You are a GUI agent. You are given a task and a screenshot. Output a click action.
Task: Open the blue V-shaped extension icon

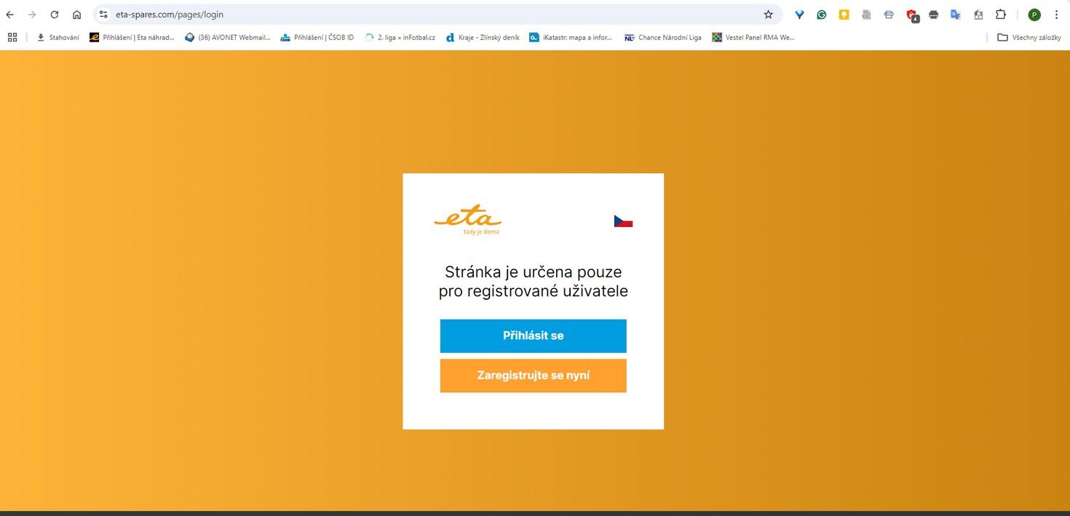pos(799,15)
